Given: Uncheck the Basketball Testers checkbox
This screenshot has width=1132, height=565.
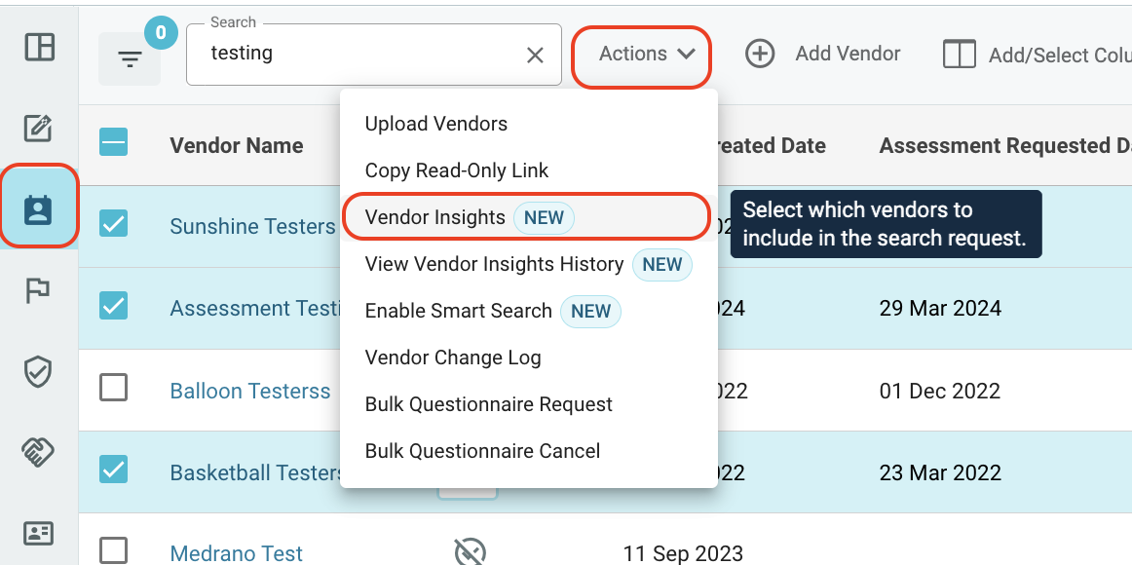Looking at the screenshot, I should 113,470.
